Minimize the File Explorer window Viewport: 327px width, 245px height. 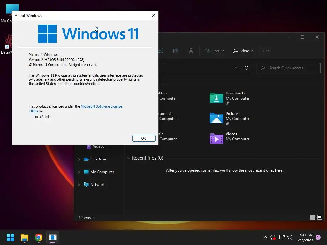pyautogui.click(x=288, y=37)
